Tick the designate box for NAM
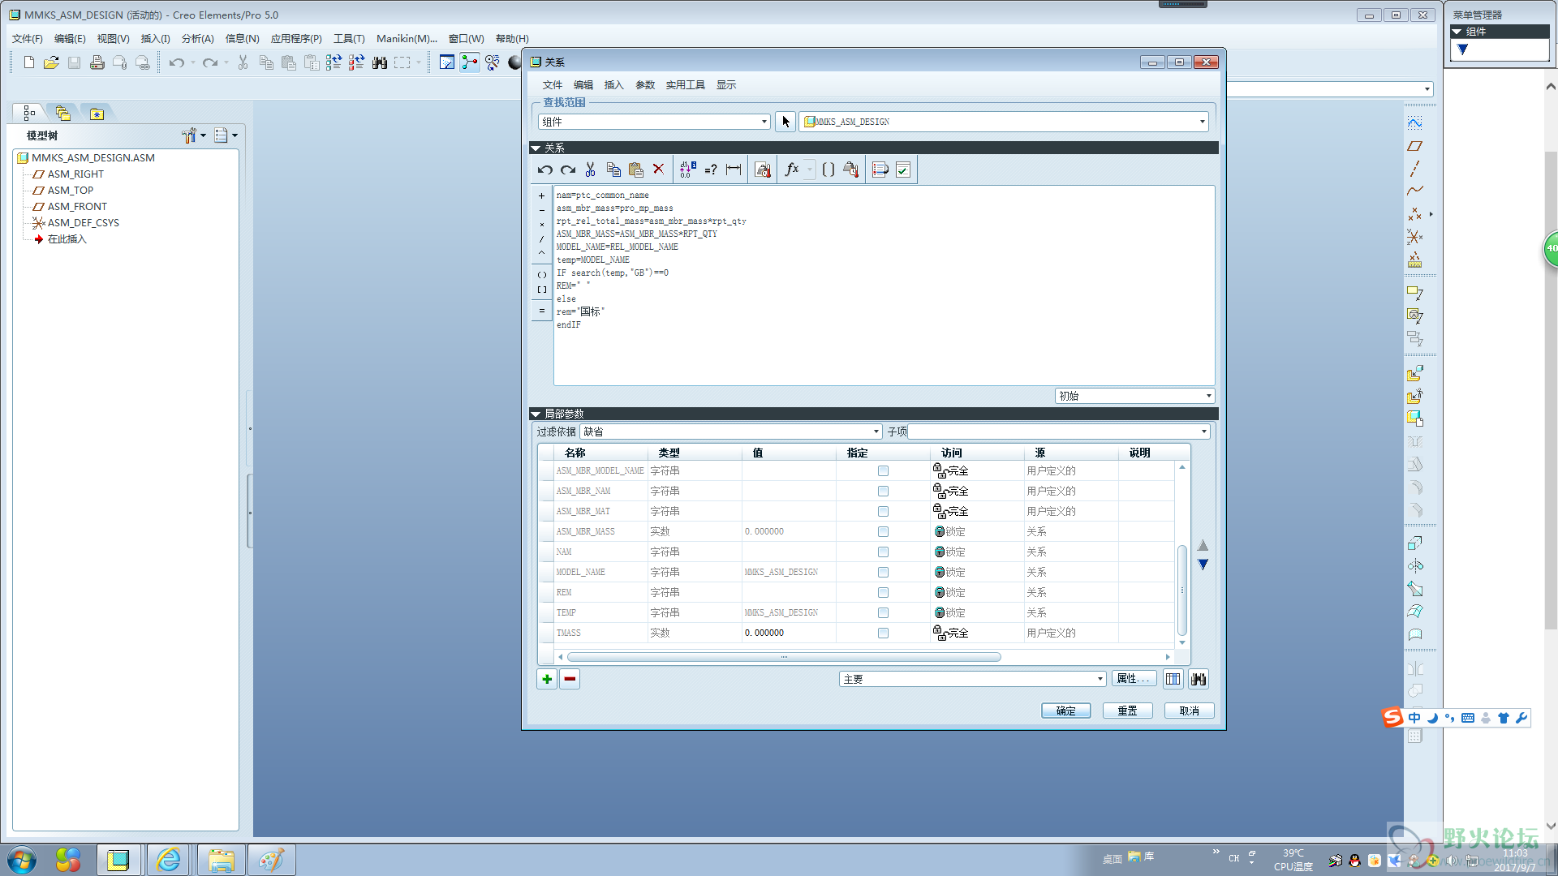This screenshot has height=876, width=1558. click(883, 552)
